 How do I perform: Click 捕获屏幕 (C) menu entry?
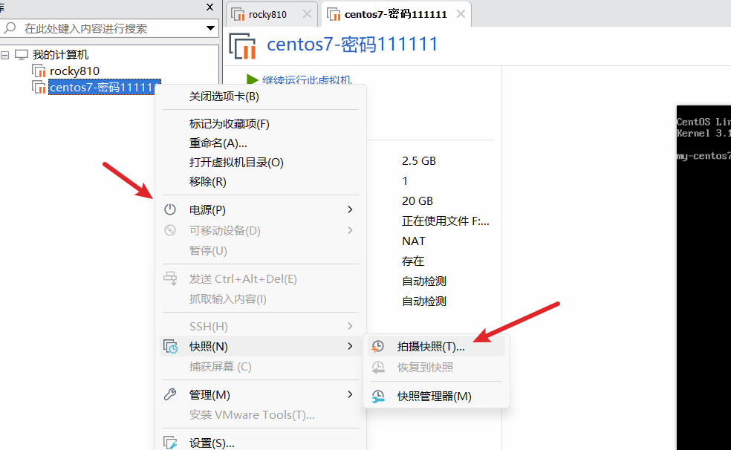[261, 367]
